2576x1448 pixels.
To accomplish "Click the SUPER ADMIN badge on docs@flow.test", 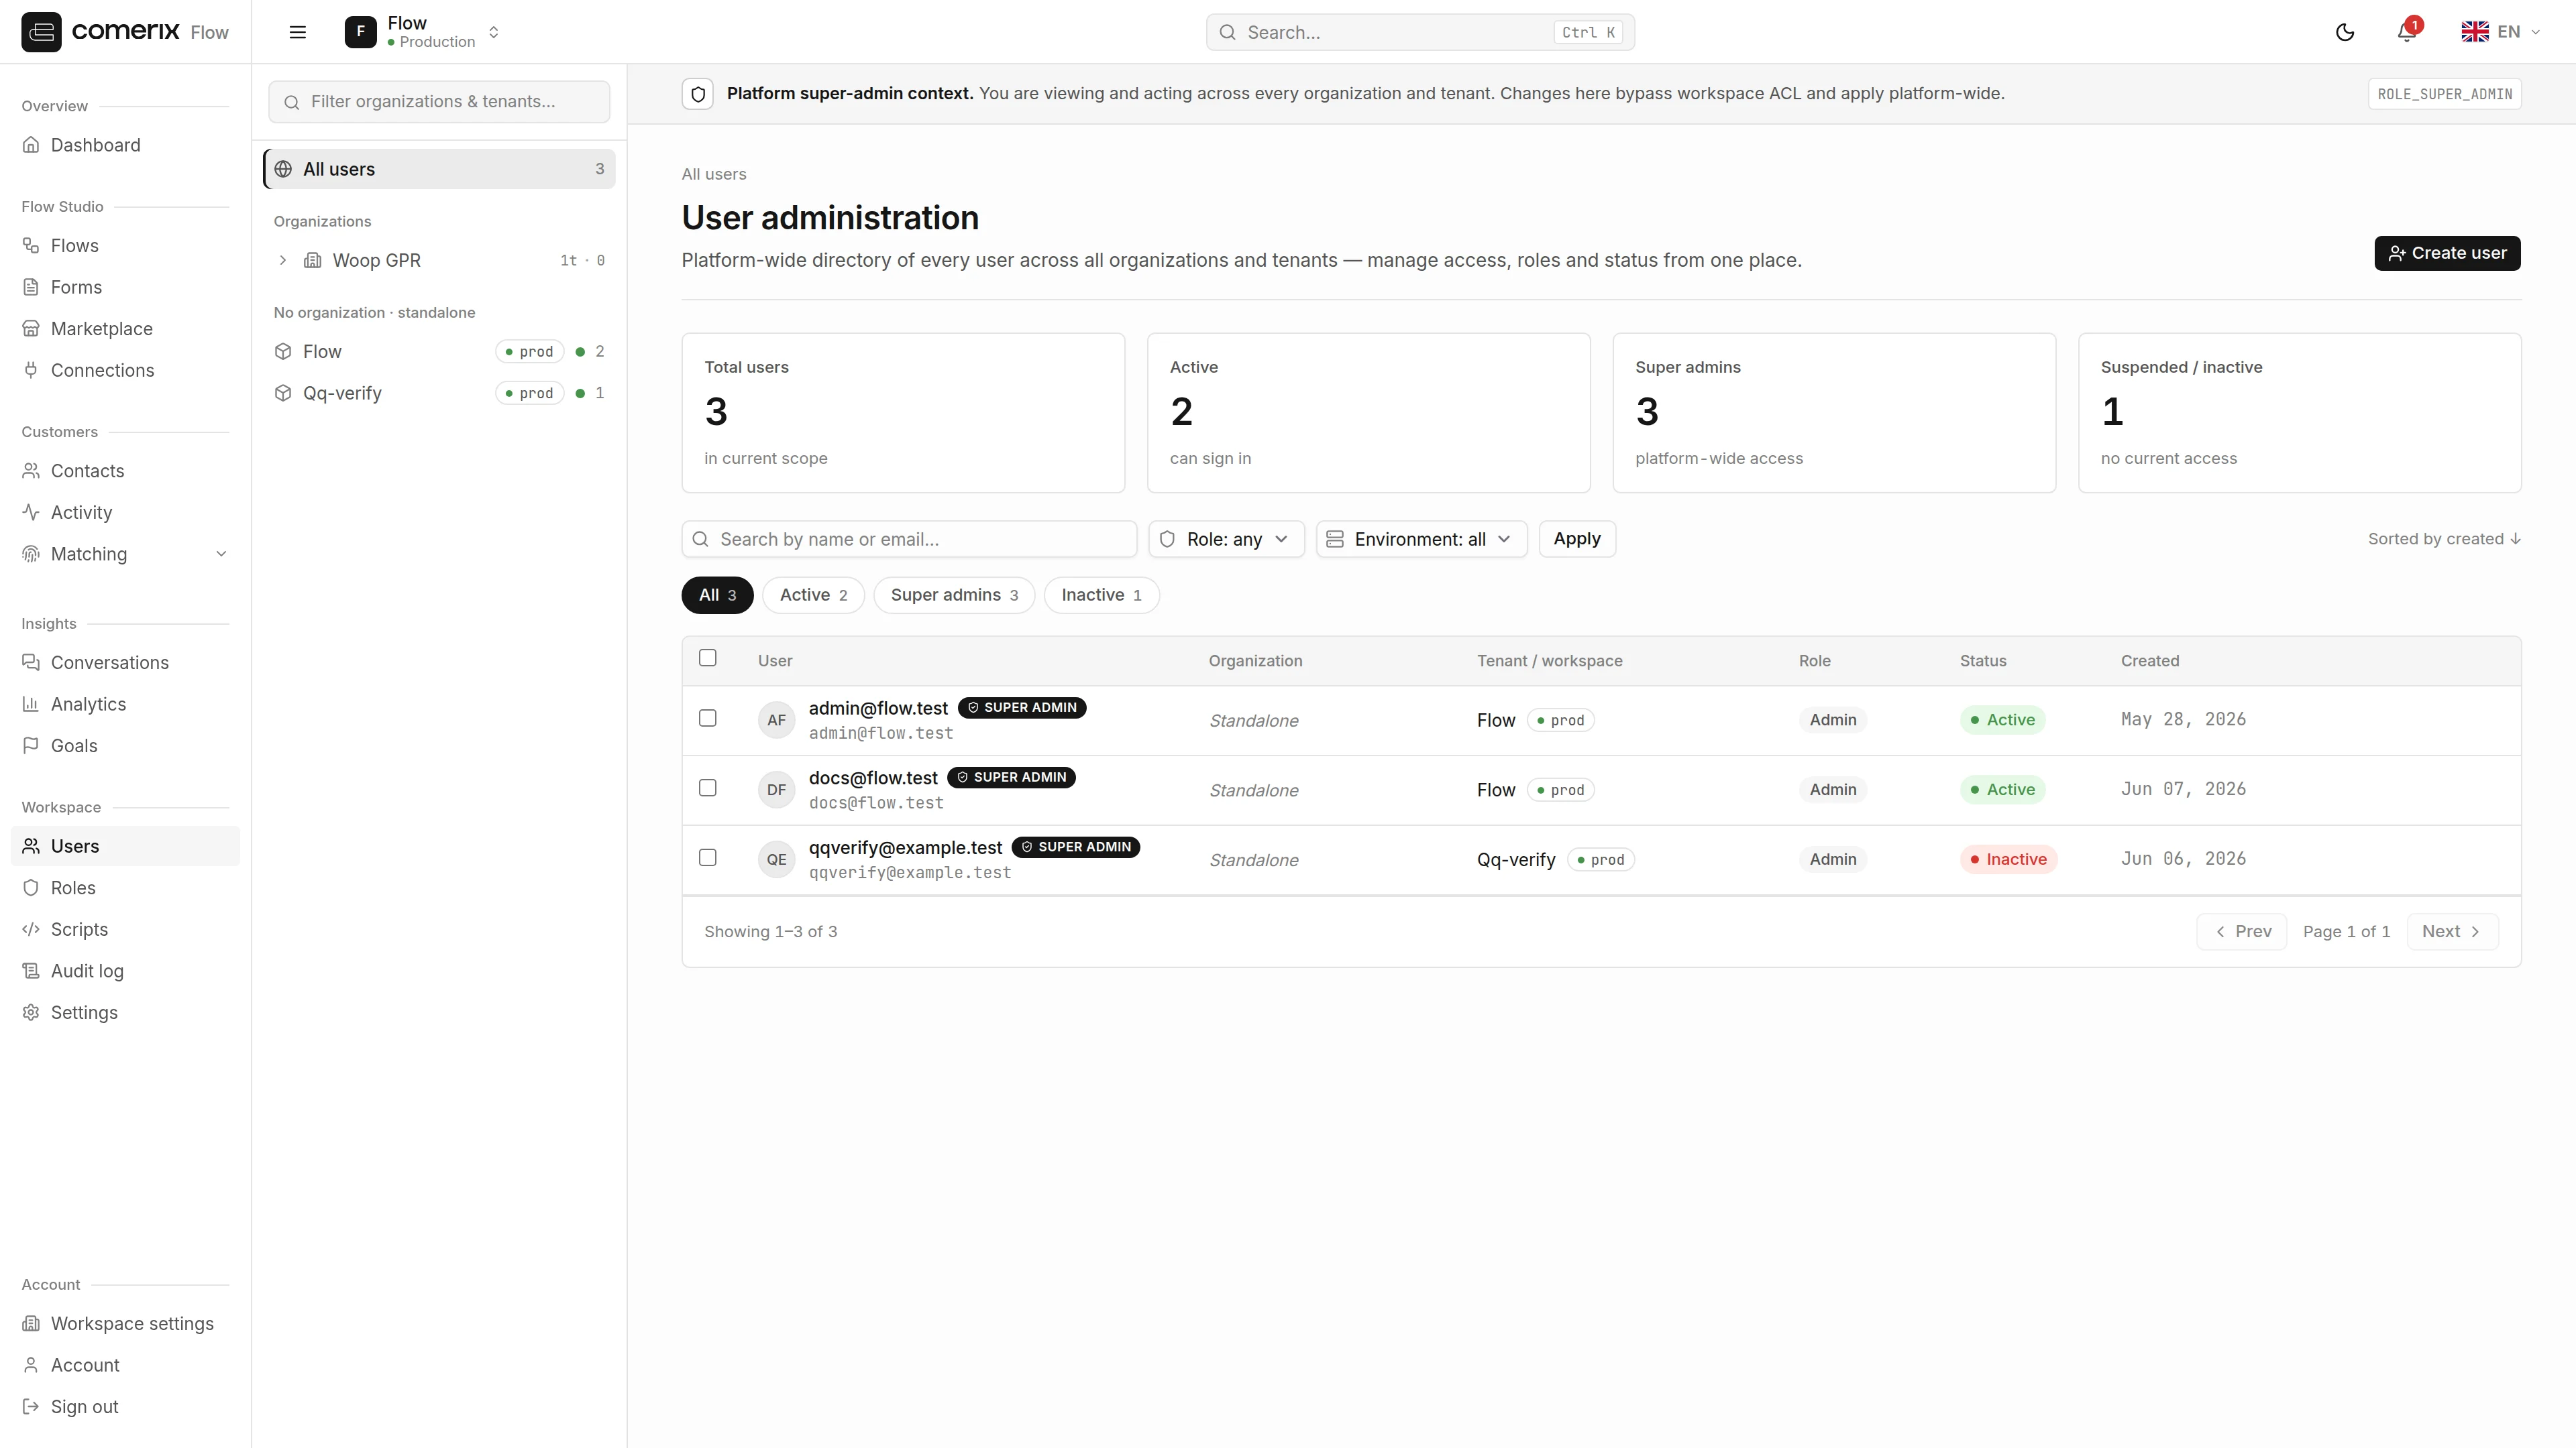I will pos(1011,778).
